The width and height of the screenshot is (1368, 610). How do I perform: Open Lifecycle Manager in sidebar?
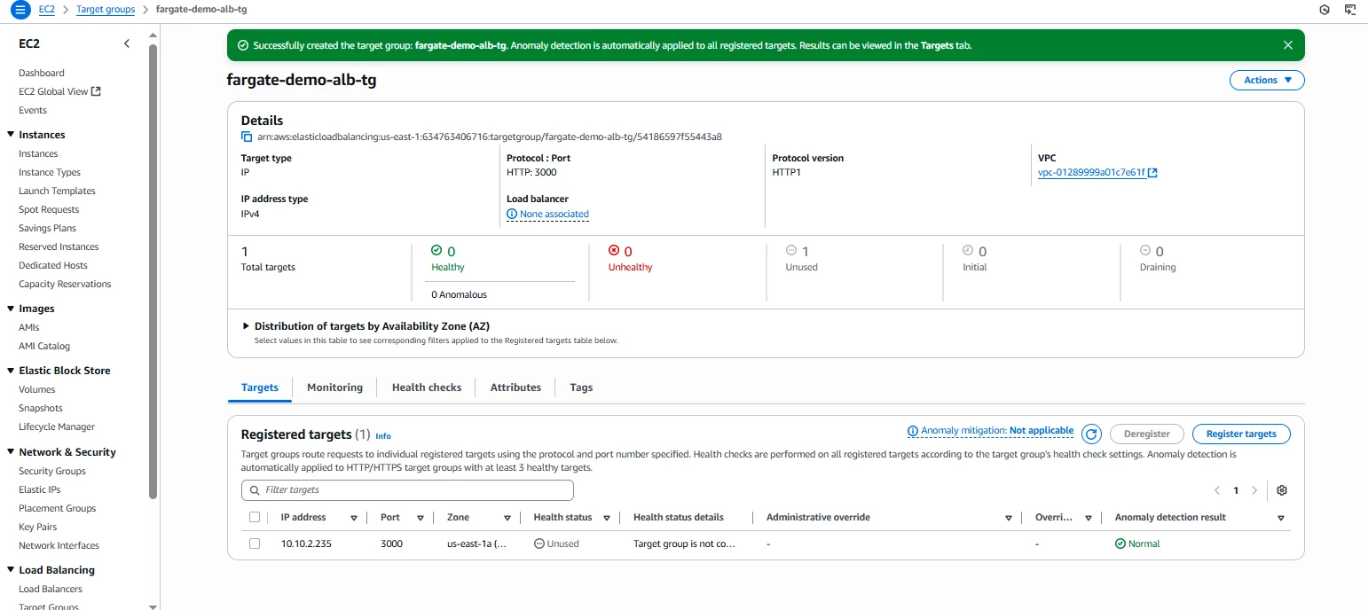(57, 426)
